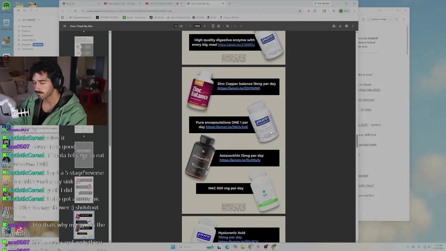Open PubMed bookmark
446x251 pixels.
[x=198, y=17]
